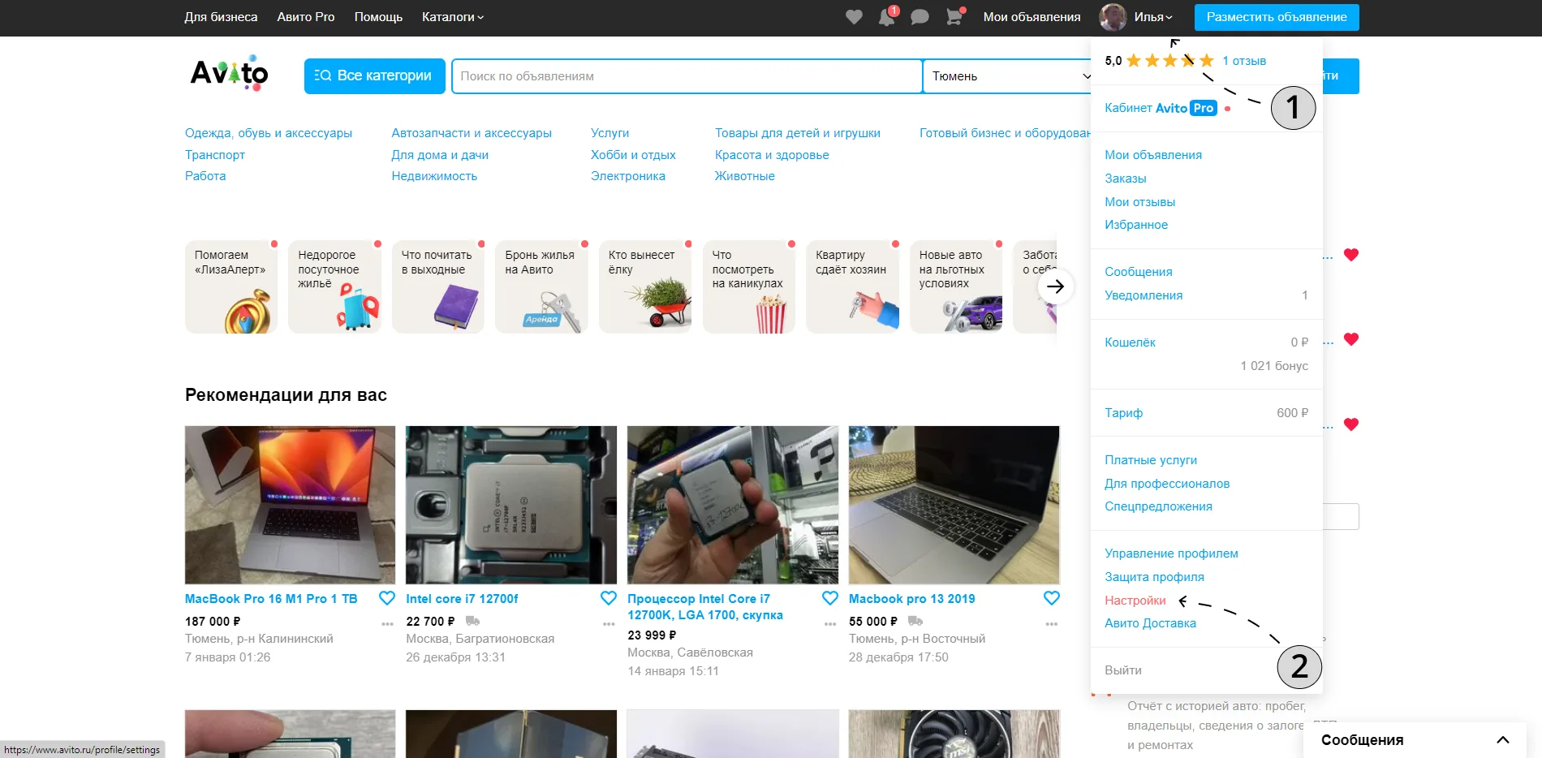Focus the Поиск по объявлениям search field
This screenshot has height=758, width=1542.
pos(687,76)
